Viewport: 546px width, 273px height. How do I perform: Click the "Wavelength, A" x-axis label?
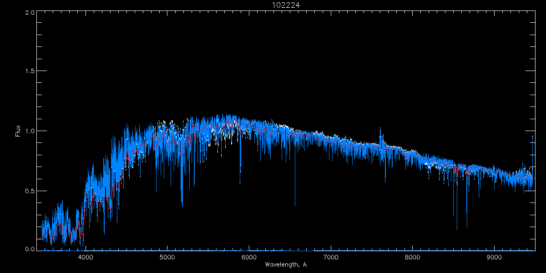pos(285,264)
